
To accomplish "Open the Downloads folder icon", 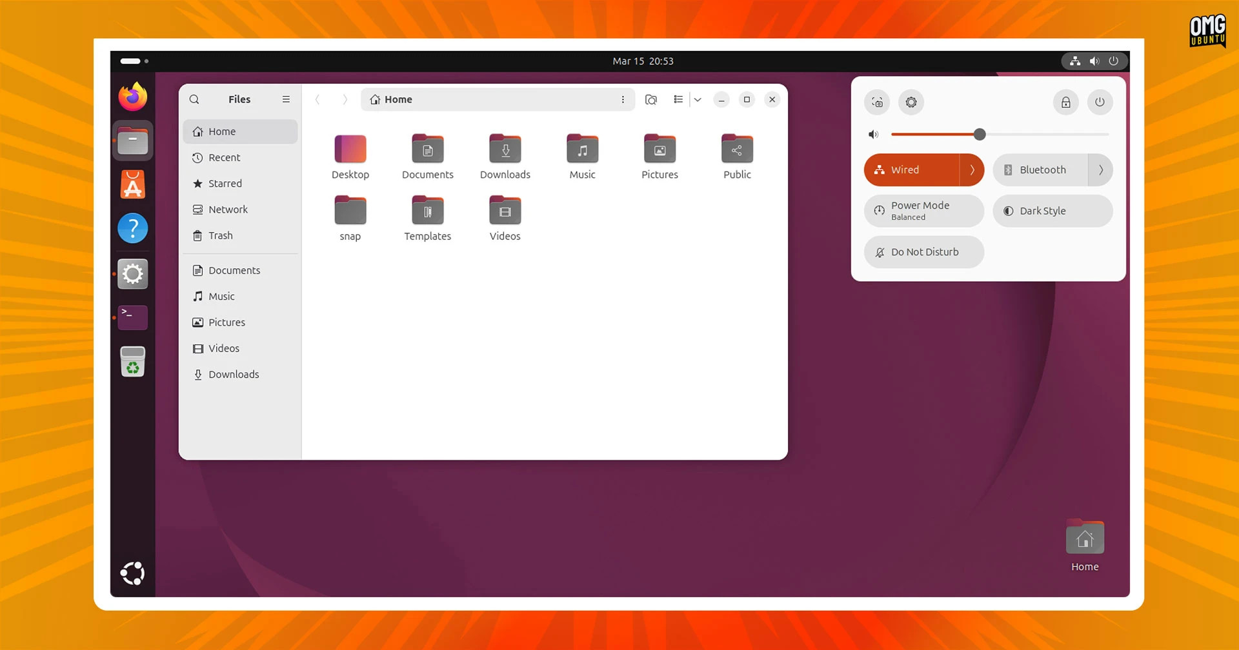I will point(505,150).
